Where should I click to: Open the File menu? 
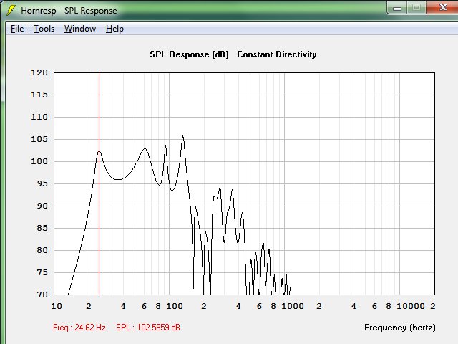pyautogui.click(x=17, y=29)
